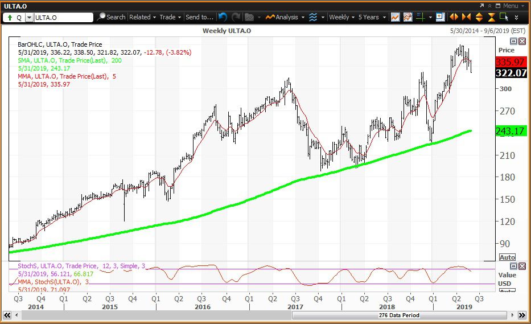
Task: Click the black 322.07 last price tag
Action: pos(511,73)
